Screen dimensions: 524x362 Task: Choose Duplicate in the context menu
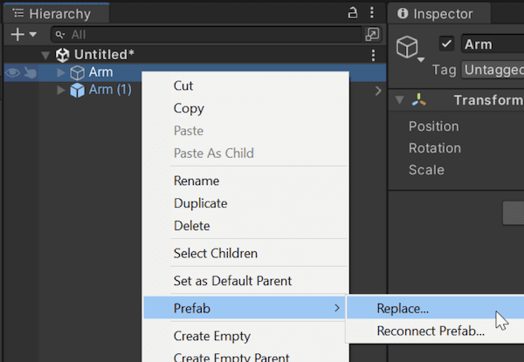click(245, 203)
